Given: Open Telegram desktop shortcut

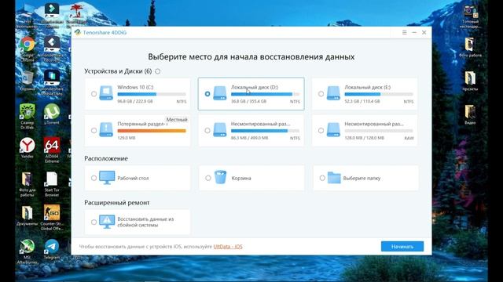Looking at the screenshot, I should [x=52, y=246].
